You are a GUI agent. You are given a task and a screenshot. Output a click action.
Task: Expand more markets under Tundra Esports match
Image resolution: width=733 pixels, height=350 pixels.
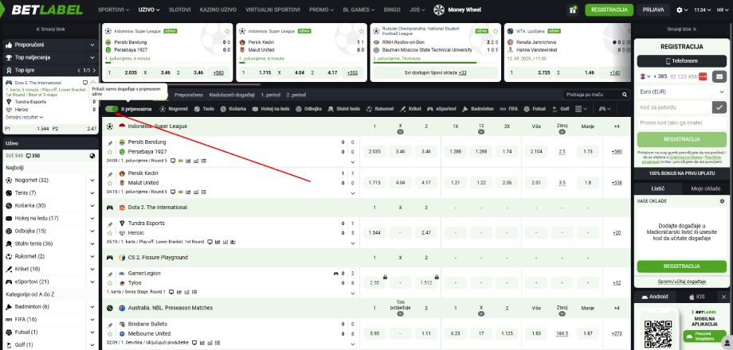[x=352, y=243]
